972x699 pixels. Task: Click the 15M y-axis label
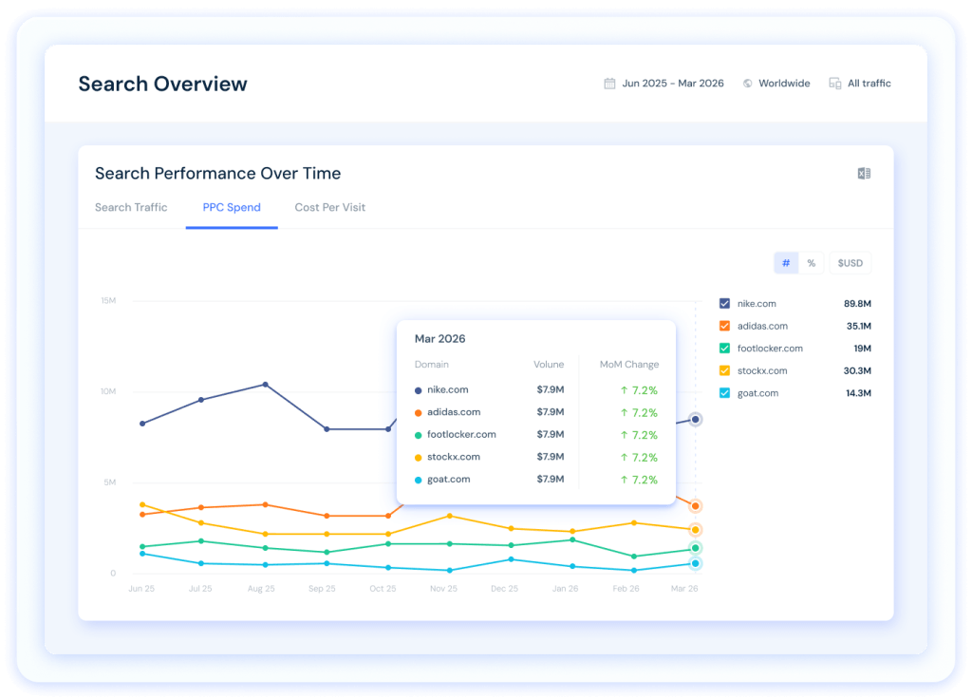point(108,300)
